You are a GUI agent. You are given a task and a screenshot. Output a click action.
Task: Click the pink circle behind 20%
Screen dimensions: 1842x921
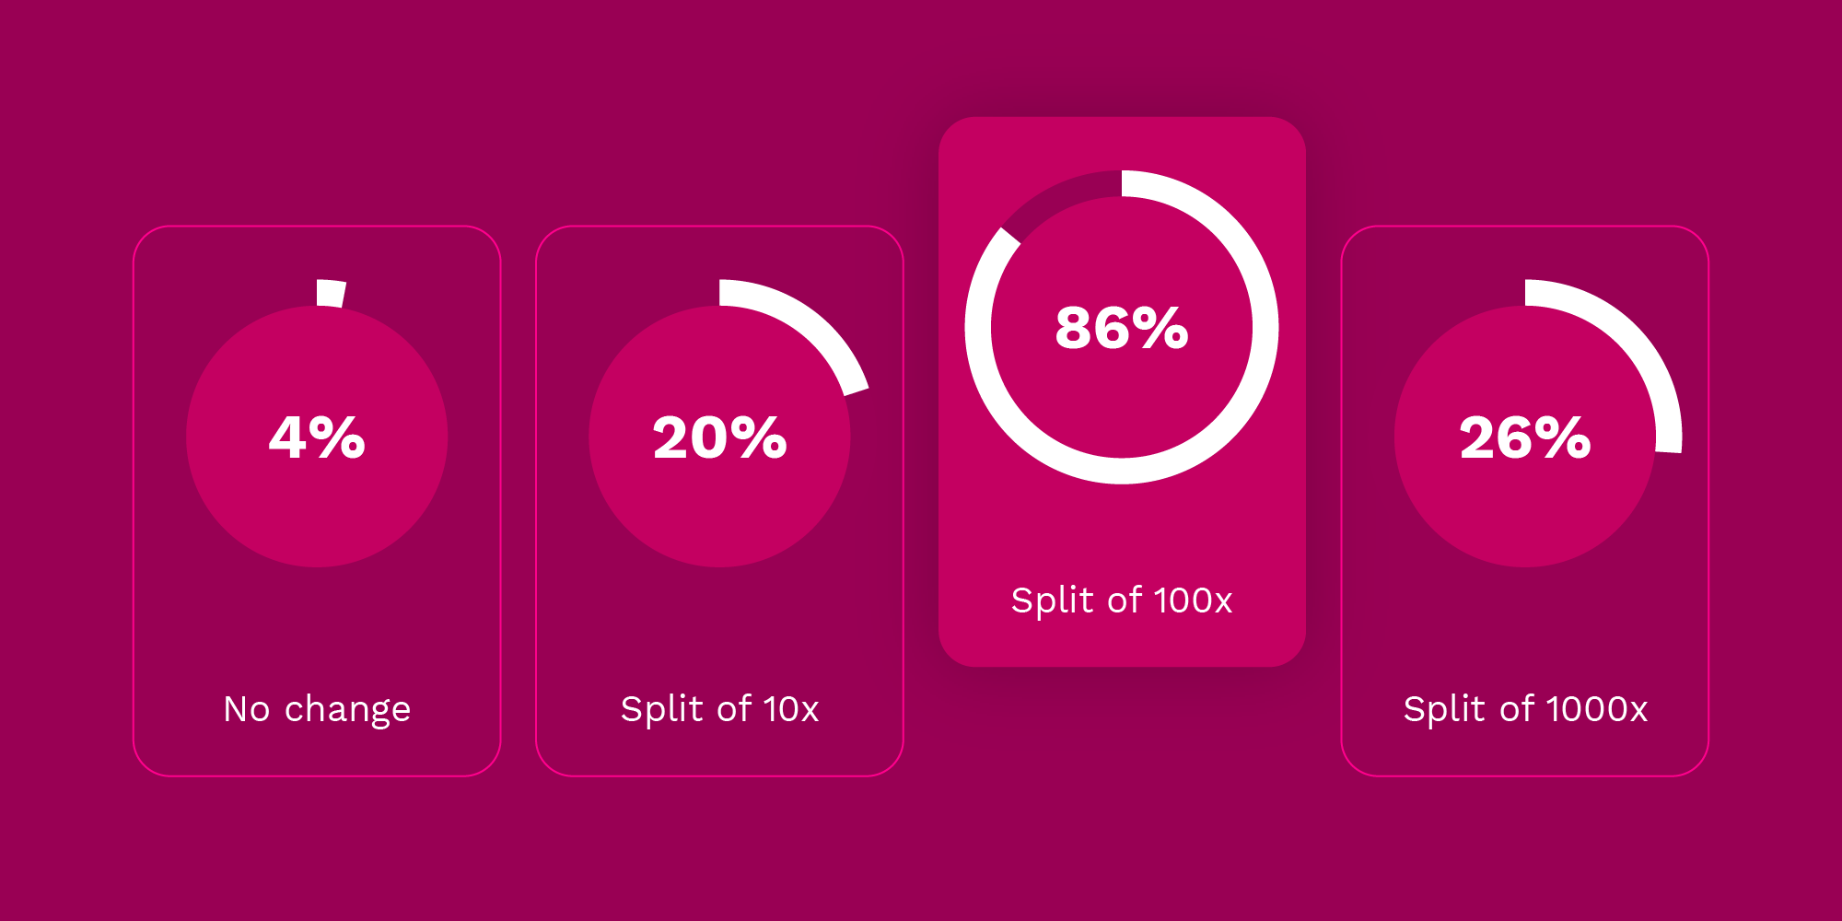pos(719,516)
